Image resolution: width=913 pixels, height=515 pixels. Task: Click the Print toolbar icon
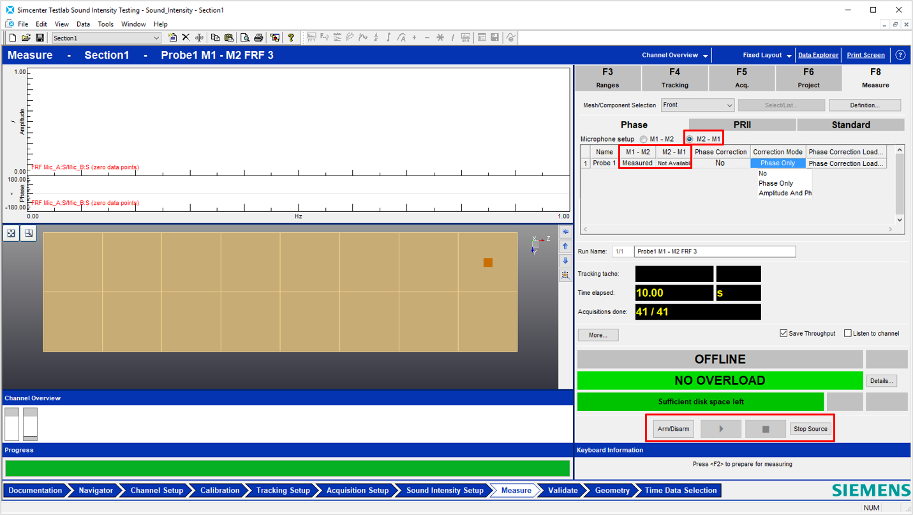pyautogui.click(x=258, y=38)
